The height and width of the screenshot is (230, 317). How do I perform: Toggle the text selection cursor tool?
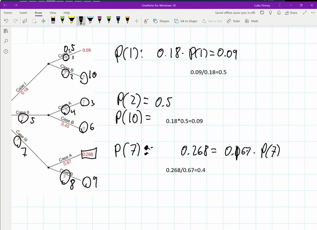25,21
